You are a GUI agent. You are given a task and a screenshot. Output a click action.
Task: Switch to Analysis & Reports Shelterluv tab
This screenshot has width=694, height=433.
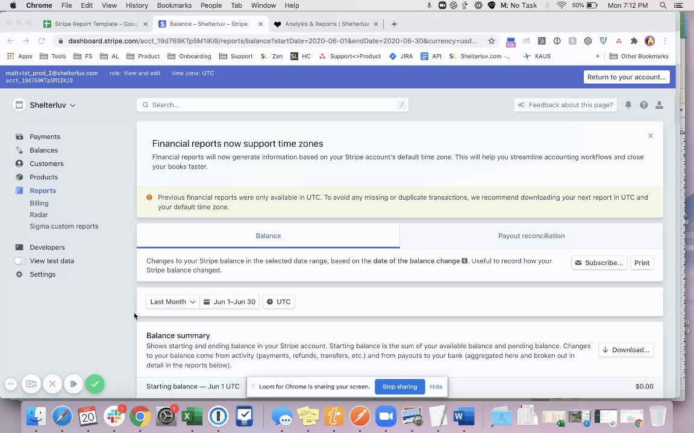click(327, 24)
